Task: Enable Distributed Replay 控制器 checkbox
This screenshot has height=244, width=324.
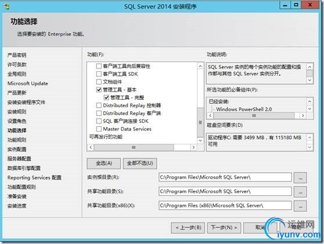Action: 99,105
